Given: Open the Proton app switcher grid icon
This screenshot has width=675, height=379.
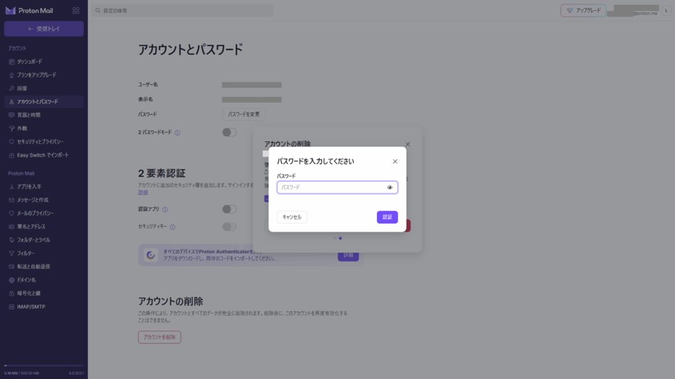Looking at the screenshot, I should [x=76, y=11].
